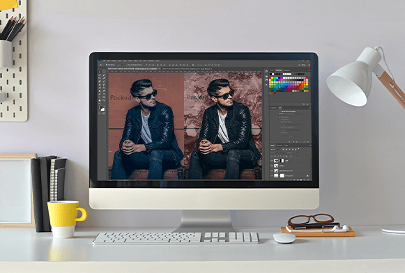Open the Filter menu
Viewport: 405px width, 273px height.
coord(136,61)
